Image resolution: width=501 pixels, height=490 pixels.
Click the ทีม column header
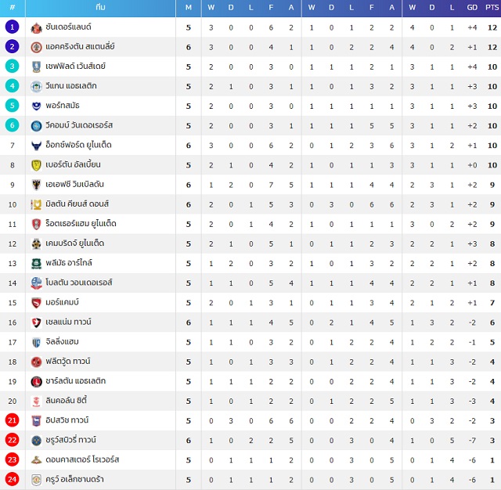(x=100, y=7)
